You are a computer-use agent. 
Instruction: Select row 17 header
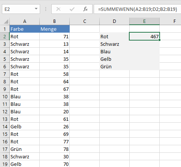[5, 149]
